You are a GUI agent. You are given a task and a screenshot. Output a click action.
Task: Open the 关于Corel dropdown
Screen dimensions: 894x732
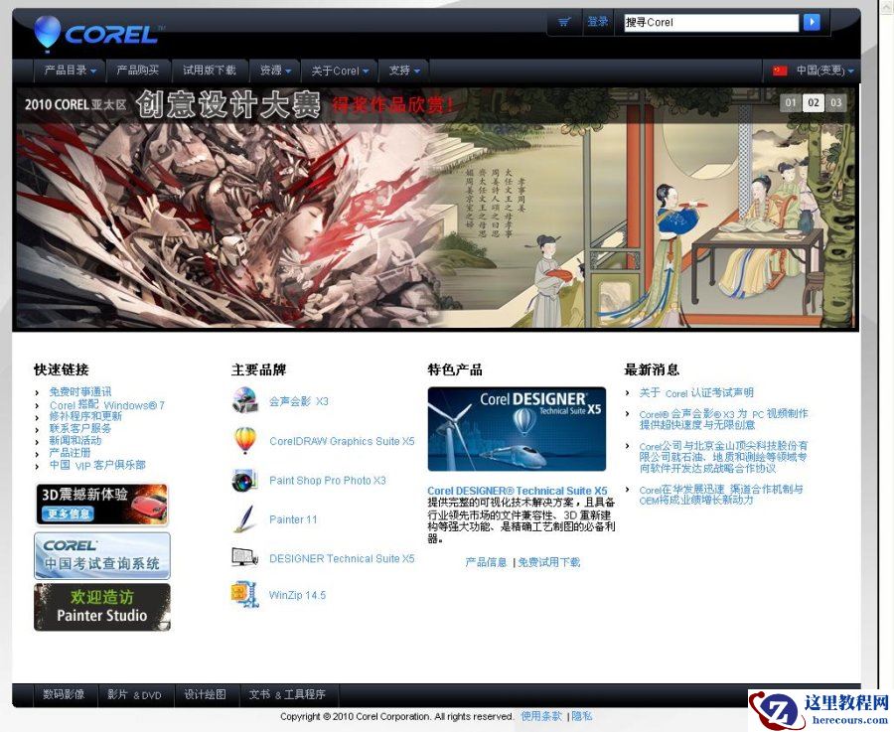coord(337,71)
